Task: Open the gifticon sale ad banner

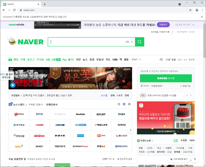Action: (x=166, y=118)
